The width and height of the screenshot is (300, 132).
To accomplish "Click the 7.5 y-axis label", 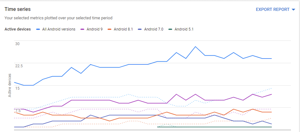I will (18, 111).
